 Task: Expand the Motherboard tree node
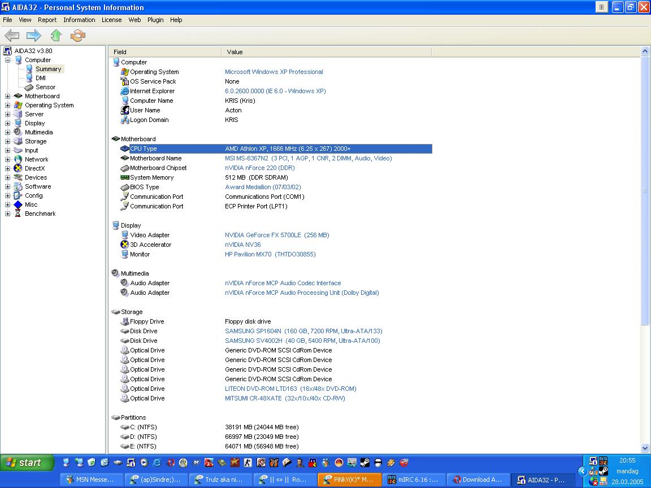tap(7, 96)
